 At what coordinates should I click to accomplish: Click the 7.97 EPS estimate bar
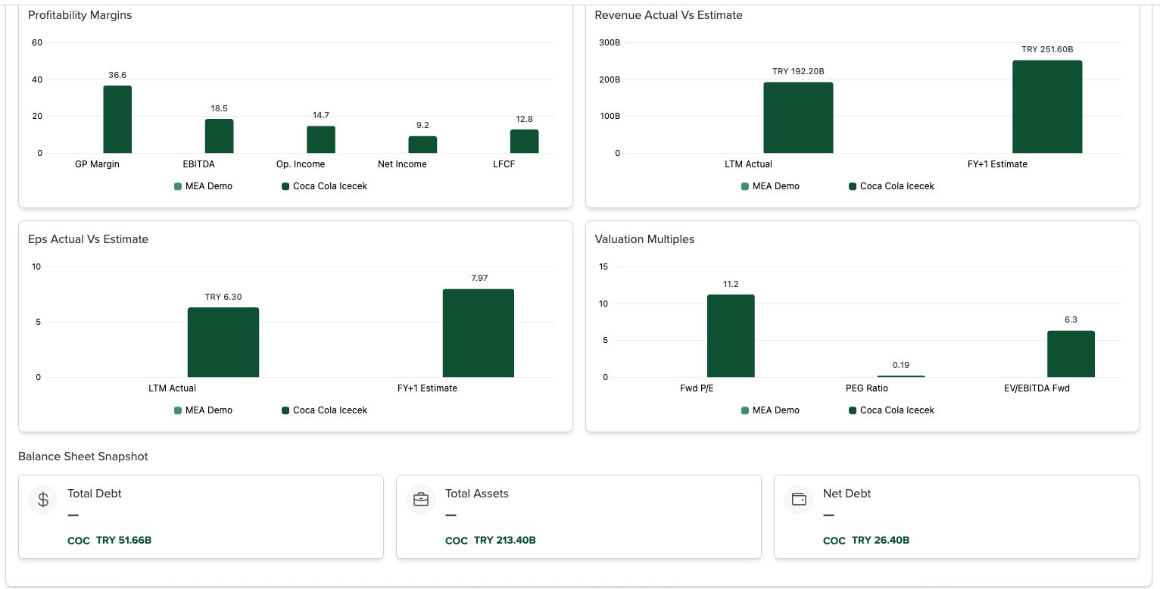pos(479,333)
